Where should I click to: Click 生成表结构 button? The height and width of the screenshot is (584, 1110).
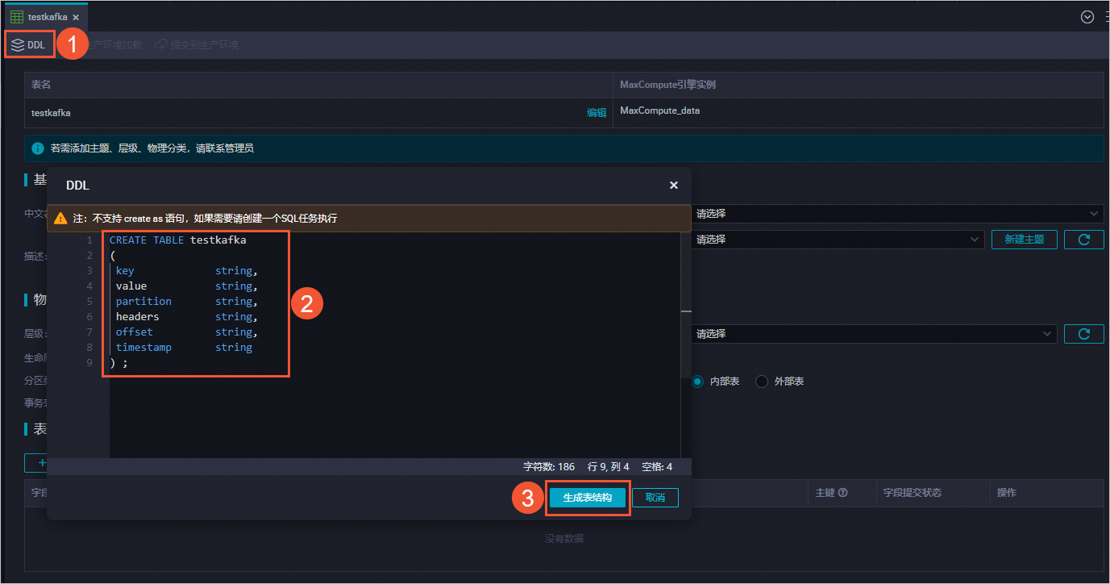tap(588, 498)
